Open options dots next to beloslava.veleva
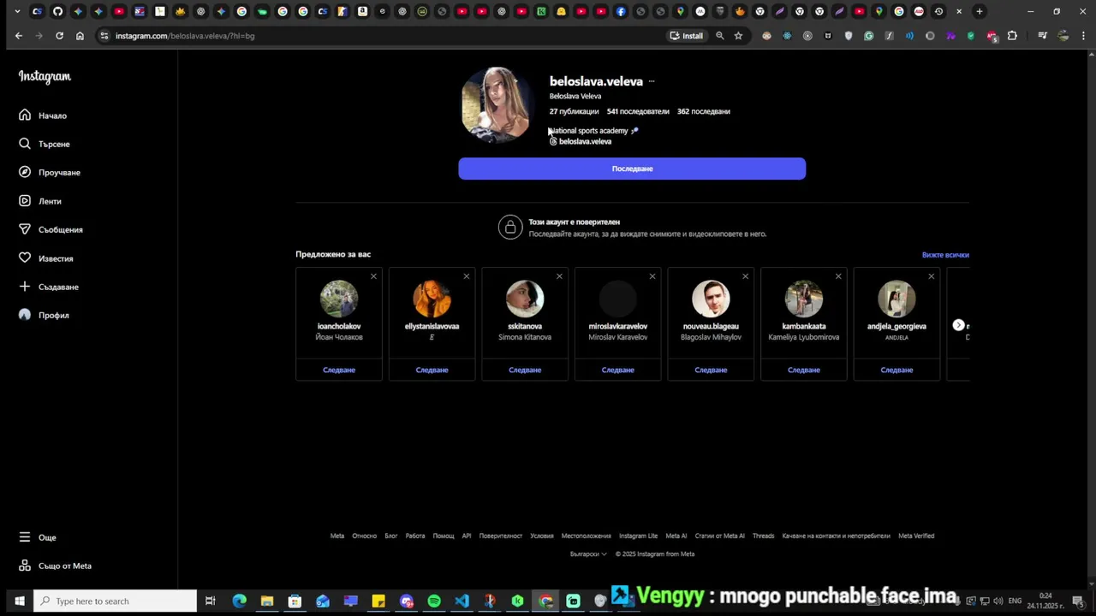The image size is (1096, 616). (x=652, y=81)
